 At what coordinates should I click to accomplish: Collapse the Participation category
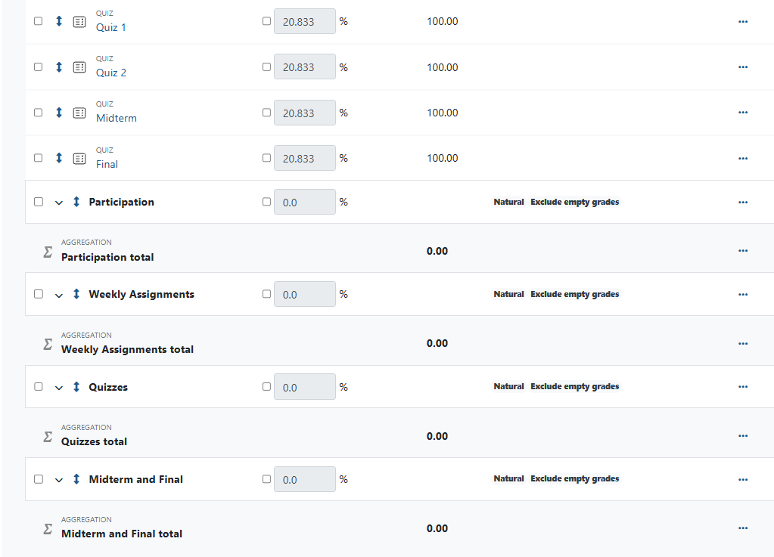click(x=58, y=202)
